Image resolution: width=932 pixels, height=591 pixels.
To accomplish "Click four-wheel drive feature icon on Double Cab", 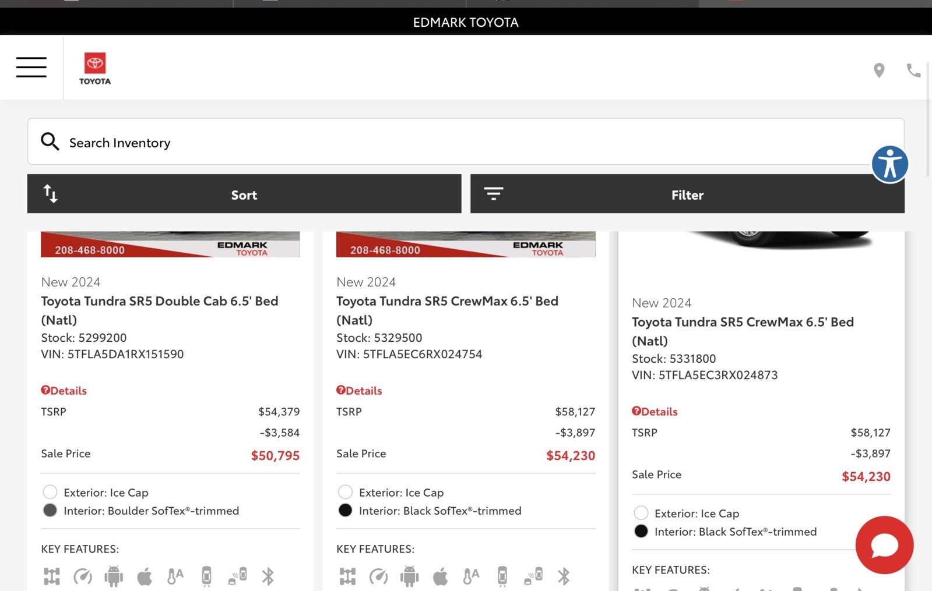I will point(52,576).
